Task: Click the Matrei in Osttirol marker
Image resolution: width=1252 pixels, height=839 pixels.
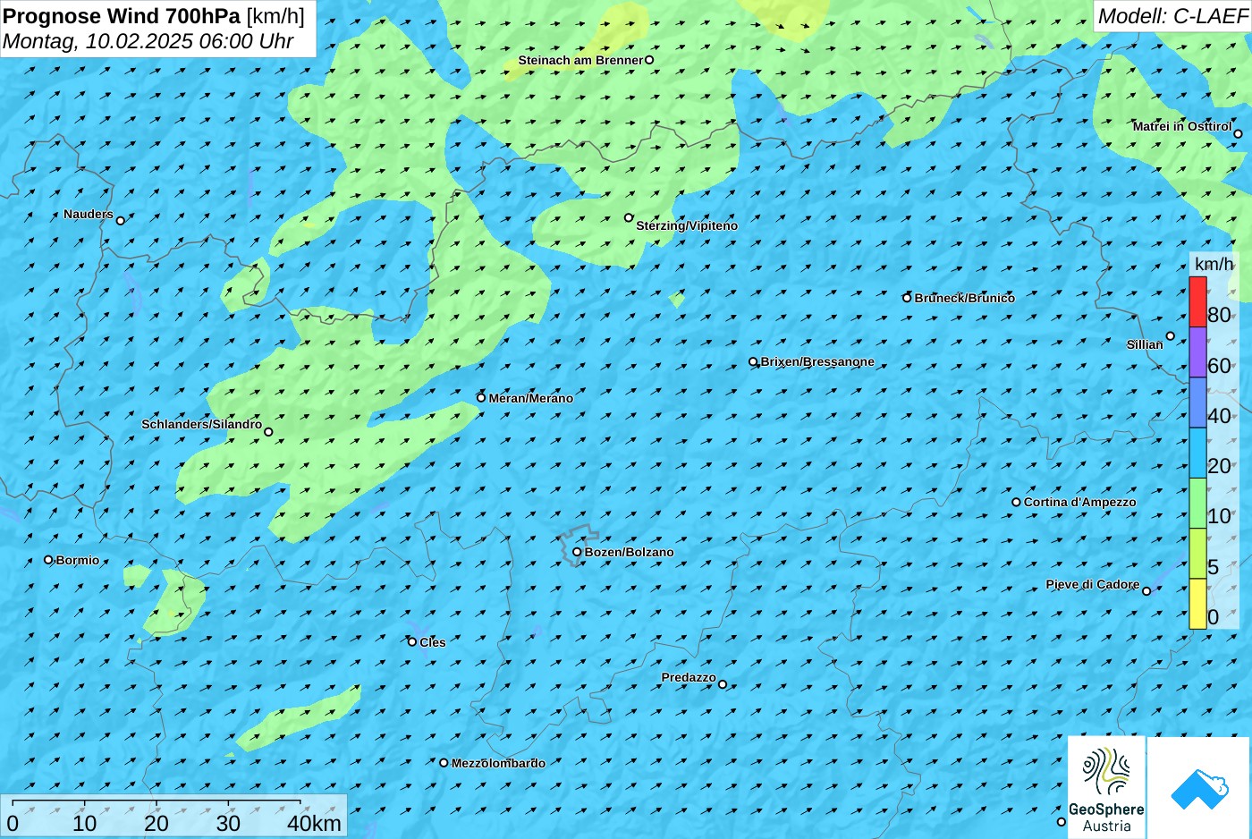Action: pos(1238,134)
